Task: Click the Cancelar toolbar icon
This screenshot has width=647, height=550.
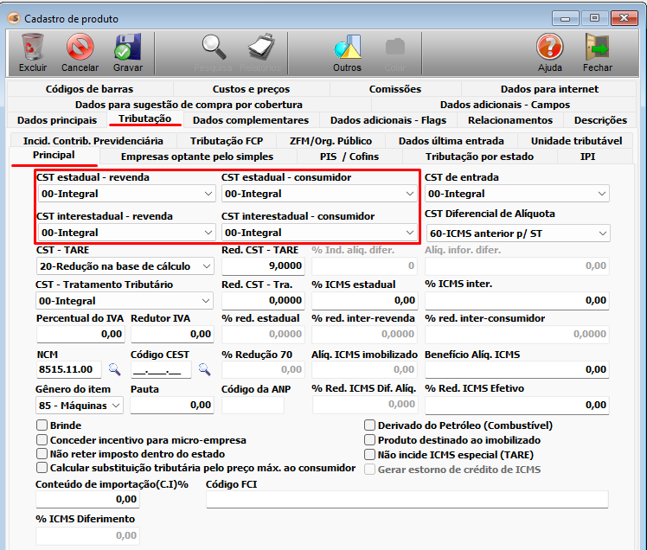Action: click(x=80, y=46)
